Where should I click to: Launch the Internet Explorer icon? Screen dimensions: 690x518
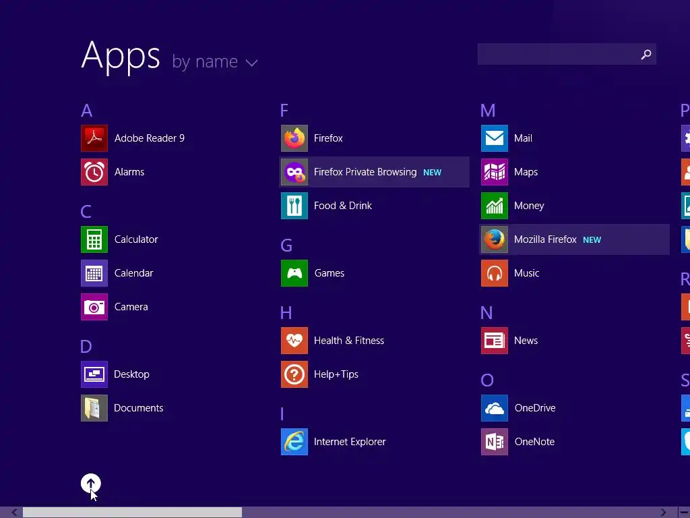tap(294, 441)
